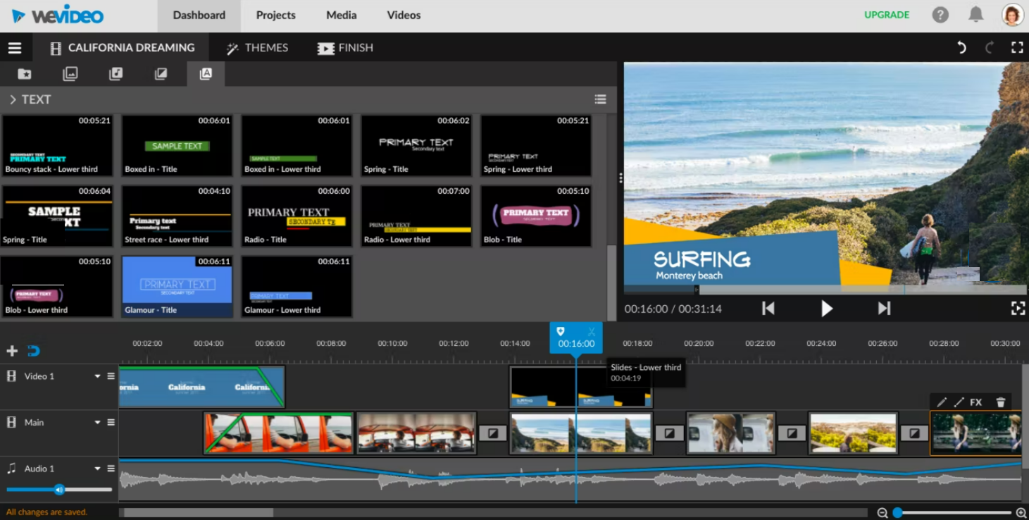Open the Audio 1 track options menu
Viewport: 1029px width, 520px height.
[x=111, y=468]
